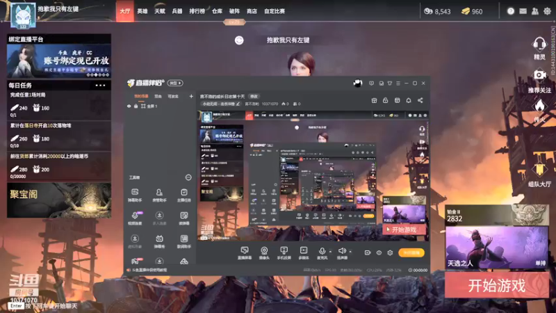This screenshot has height=313, width=556.
Task: Add 手机投屏 phone screen cast source
Action: [284, 253]
